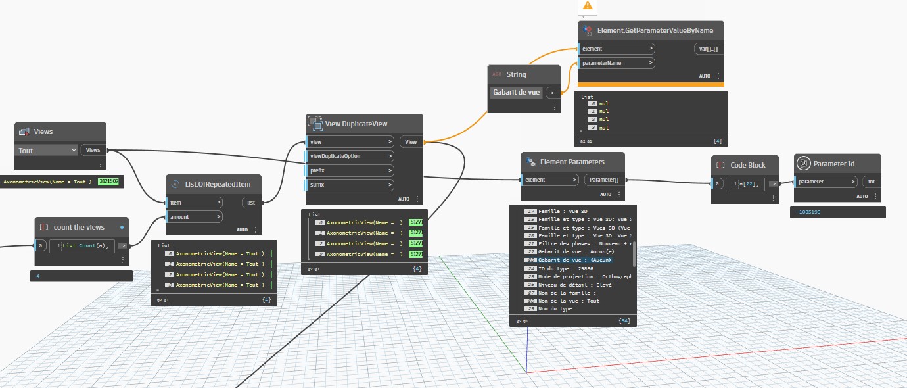Screen dimensions: 907x388
Task: Click the View output port on View.DuplicateView
Action: coord(411,141)
